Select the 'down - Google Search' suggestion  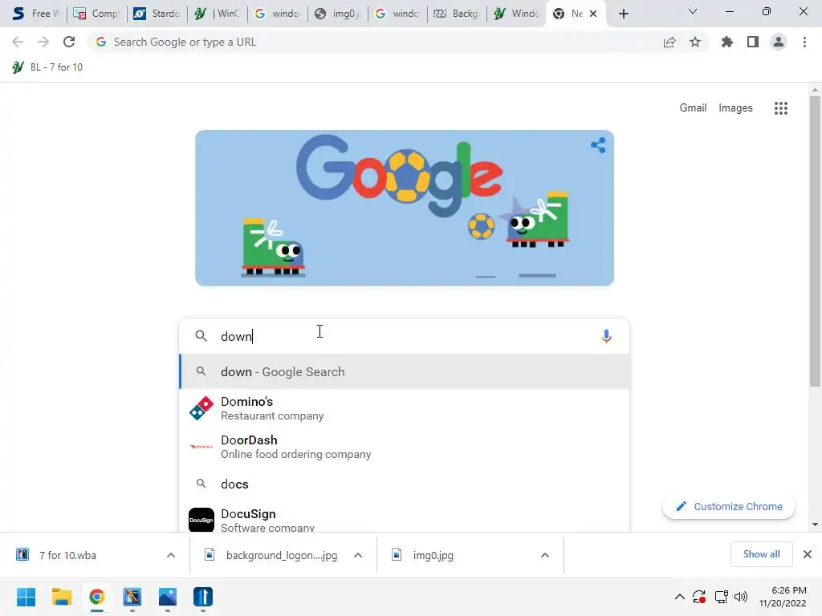[405, 372]
